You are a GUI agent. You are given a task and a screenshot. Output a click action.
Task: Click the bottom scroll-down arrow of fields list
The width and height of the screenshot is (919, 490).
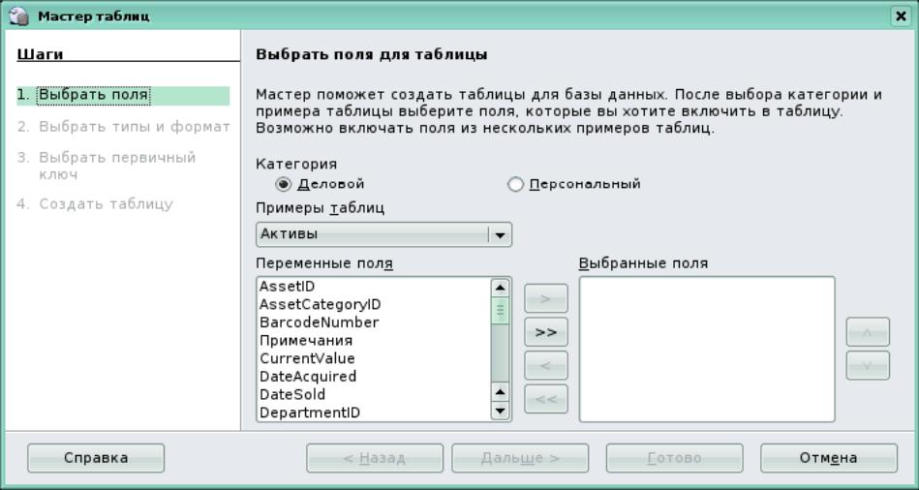pyautogui.click(x=500, y=411)
